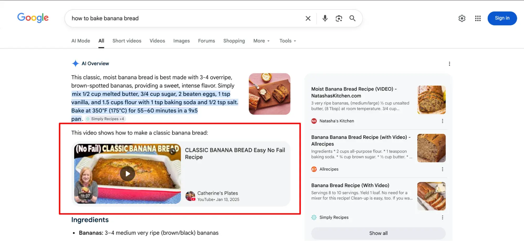524x241 pixels.
Task: Click the 'Bananas:' ingredient line
Action: [x=149, y=233]
